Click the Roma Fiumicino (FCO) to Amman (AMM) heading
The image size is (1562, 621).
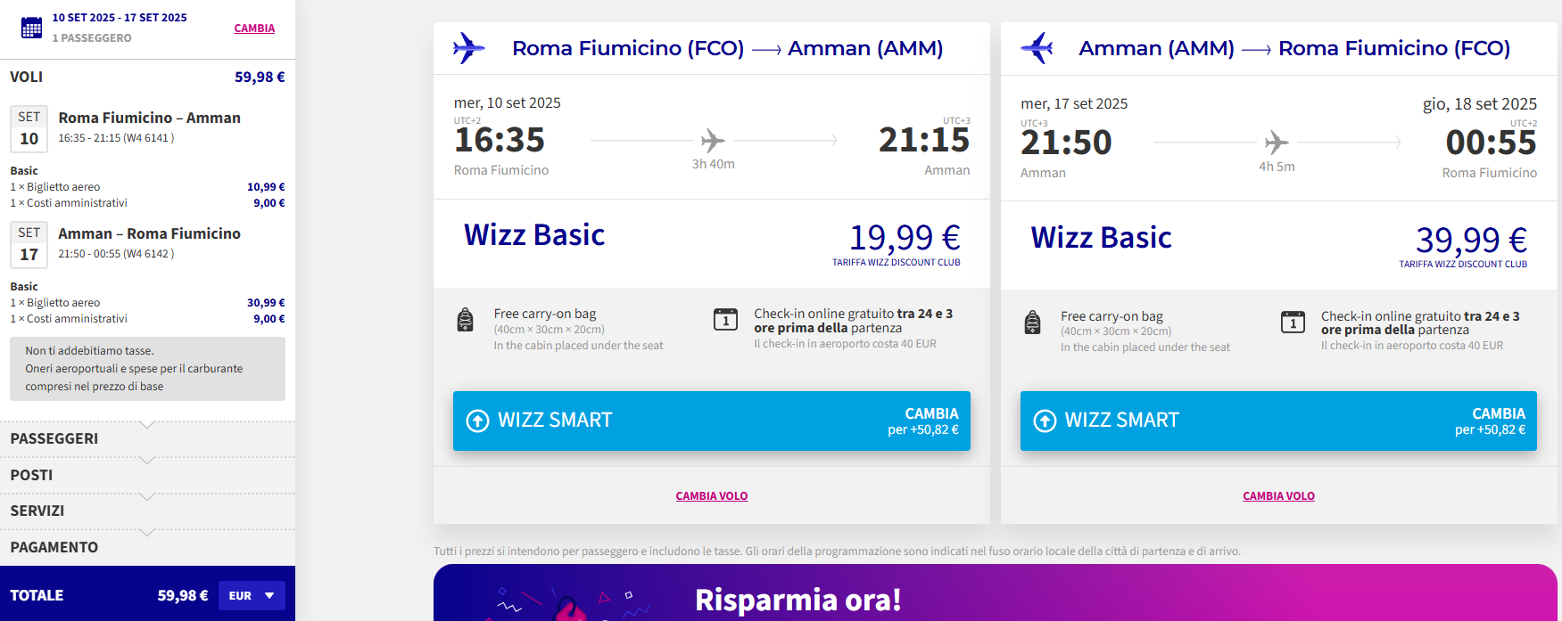(x=727, y=48)
